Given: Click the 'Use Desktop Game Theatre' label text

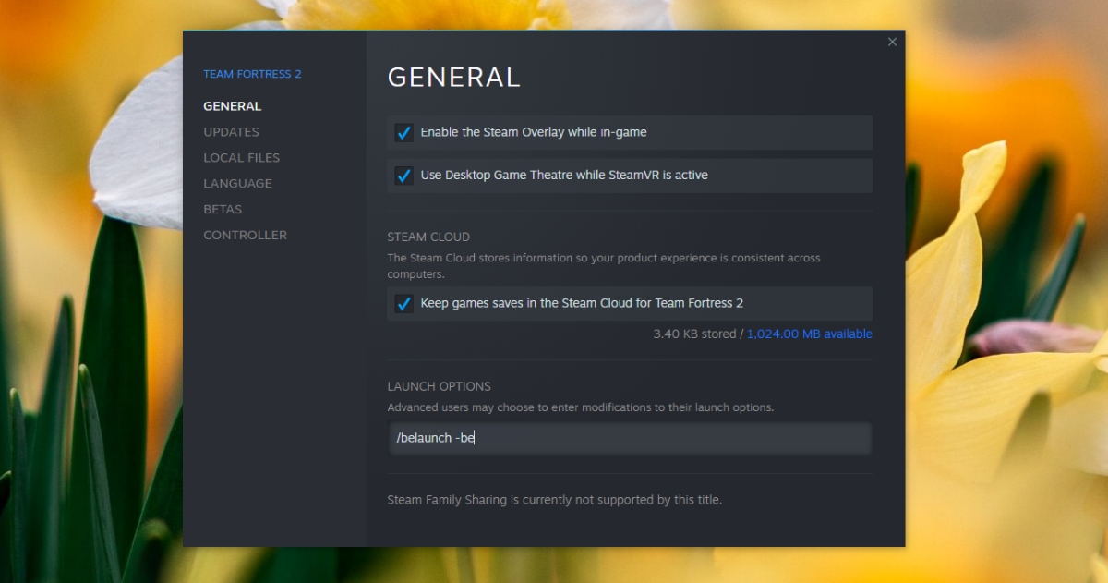Looking at the screenshot, I should point(564,175).
